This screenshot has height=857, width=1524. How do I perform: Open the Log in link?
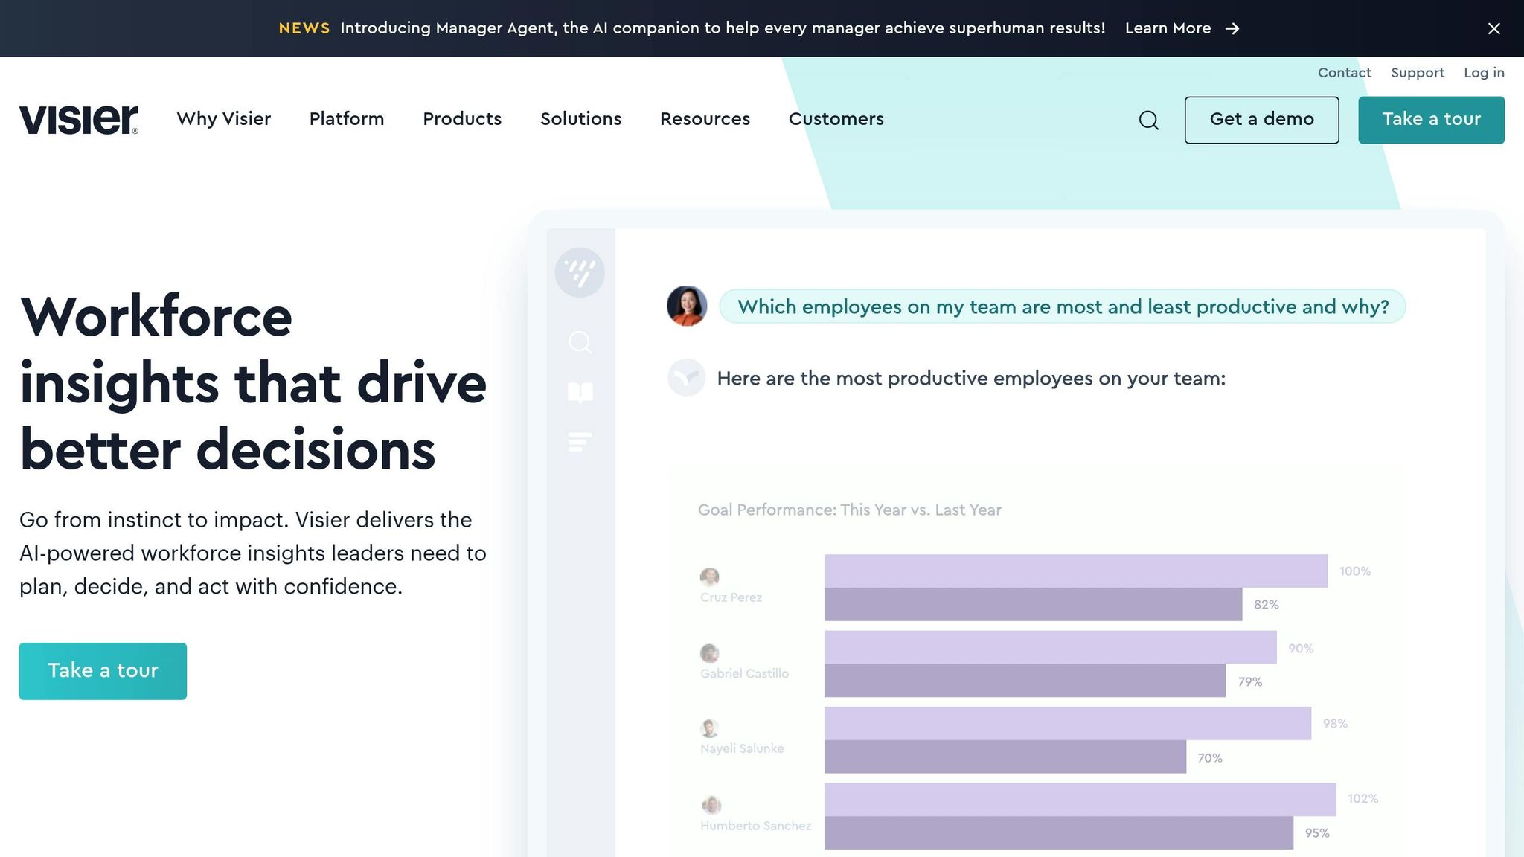(1484, 73)
